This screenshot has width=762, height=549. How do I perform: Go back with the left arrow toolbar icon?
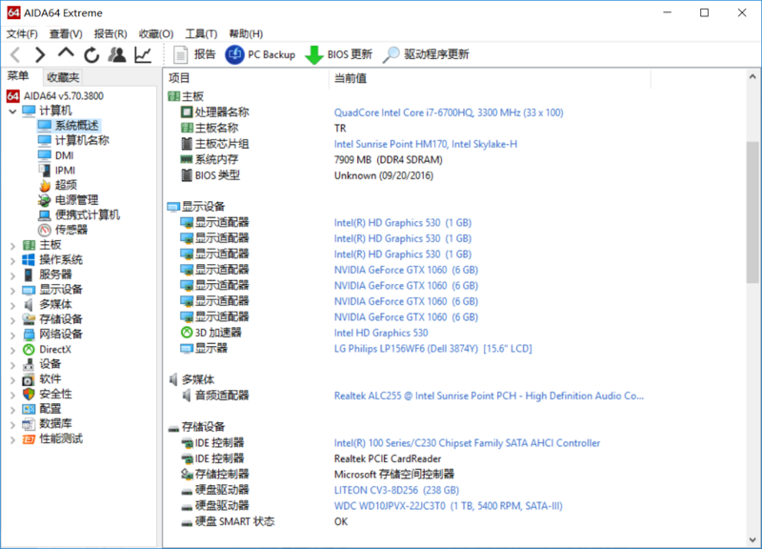pyautogui.click(x=15, y=54)
